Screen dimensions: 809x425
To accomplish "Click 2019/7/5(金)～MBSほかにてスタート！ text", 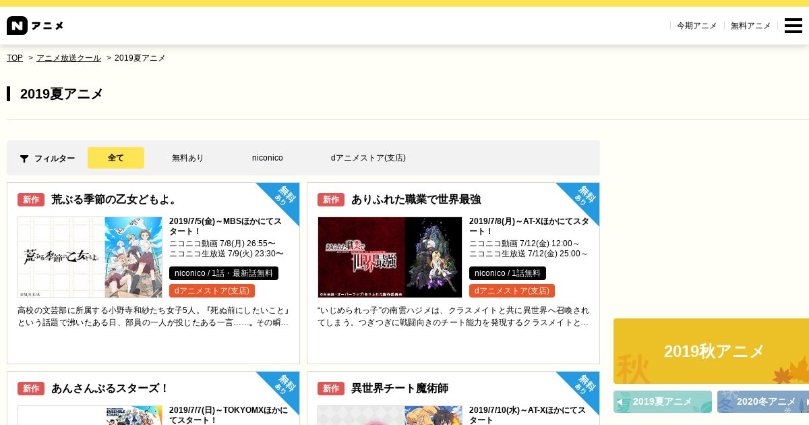I will coord(225,227).
